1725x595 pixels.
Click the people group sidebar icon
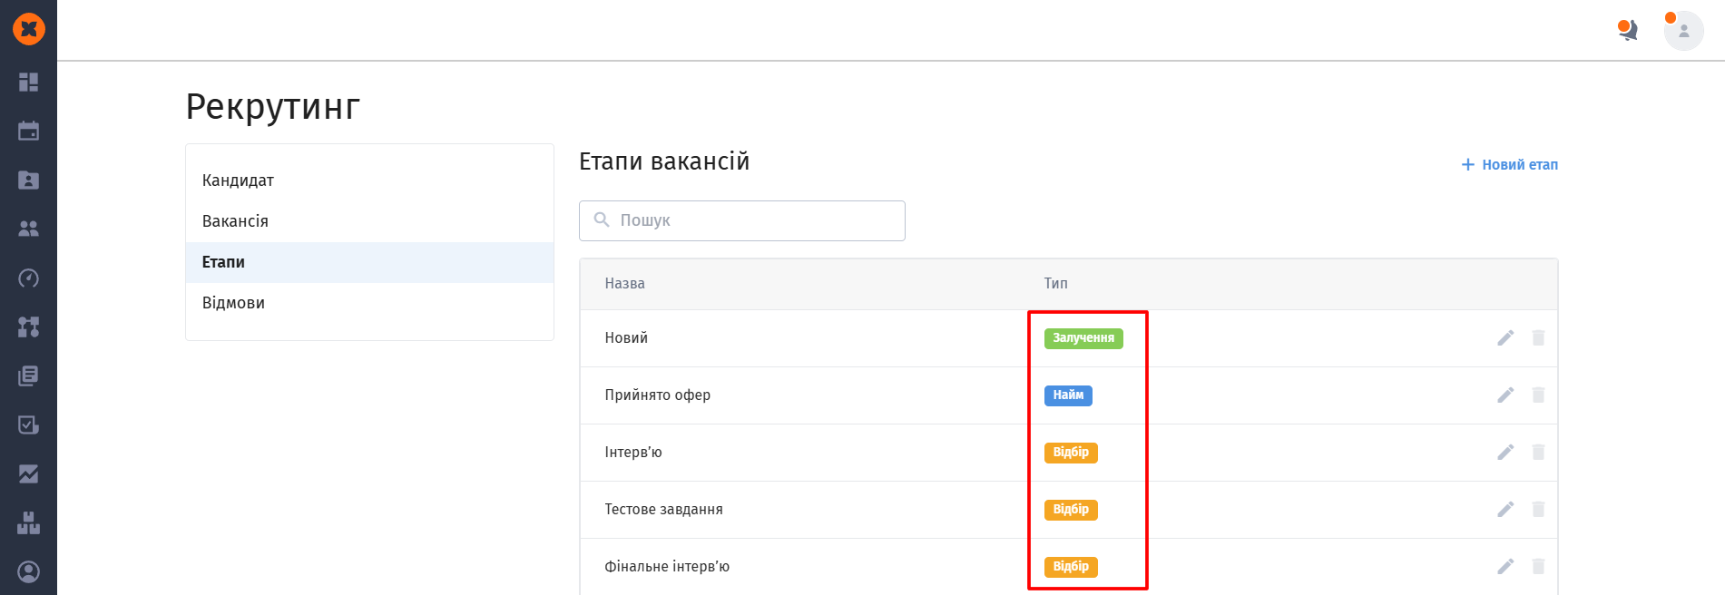pos(28,229)
